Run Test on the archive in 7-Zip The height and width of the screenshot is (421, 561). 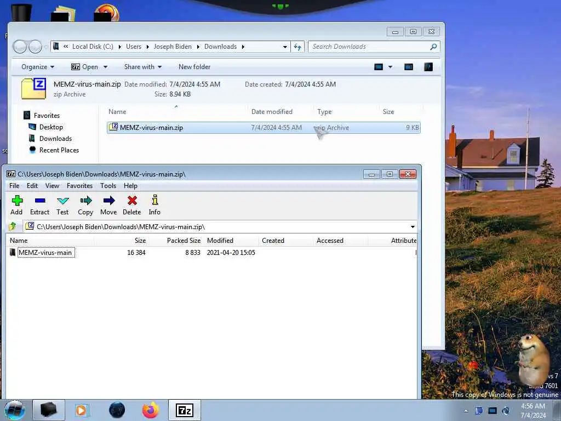click(x=62, y=205)
